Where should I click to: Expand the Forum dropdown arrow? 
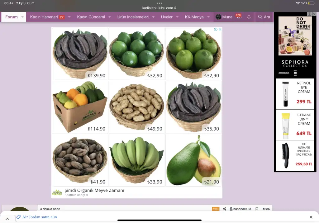pos(22,17)
